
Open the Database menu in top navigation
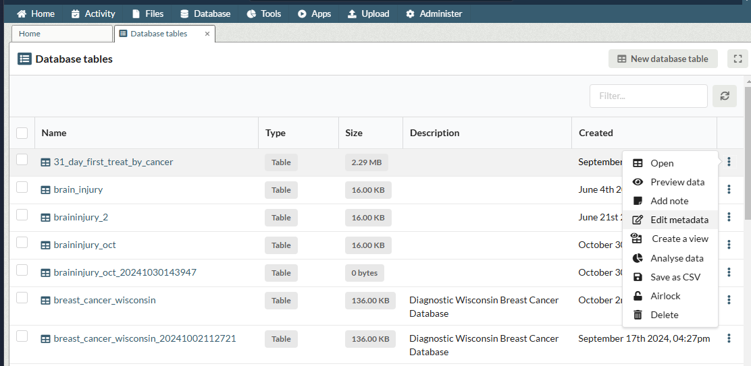click(205, 13)
